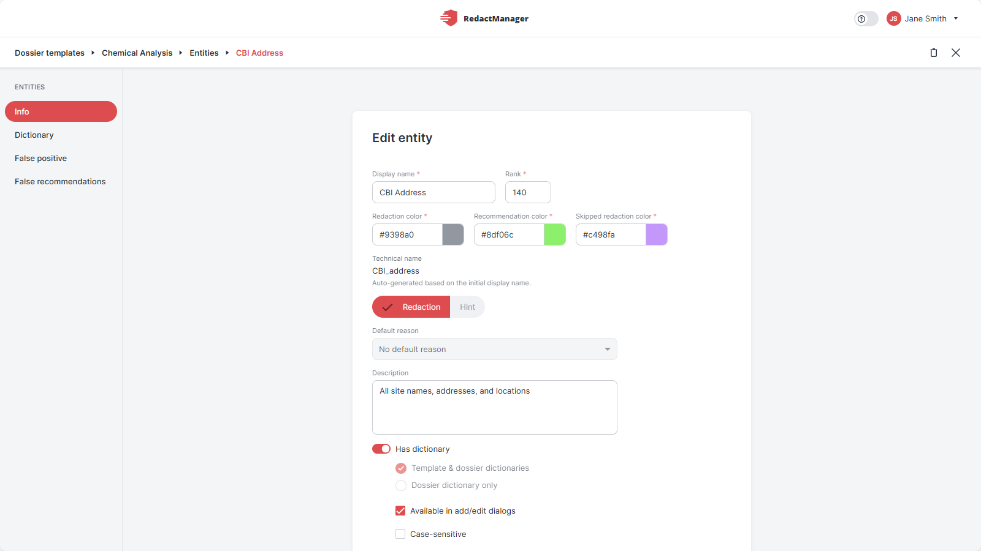
Task: Delete entity using the trash icon
Action: [x=934, y=53]
